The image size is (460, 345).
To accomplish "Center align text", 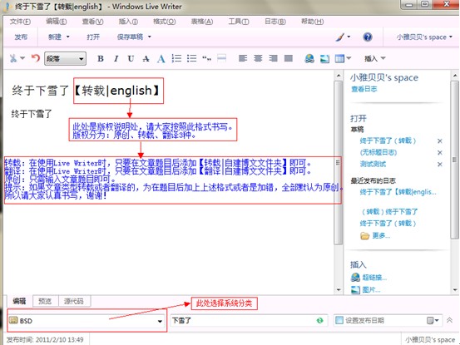I will pyautogui.click(x=258, y=58).
